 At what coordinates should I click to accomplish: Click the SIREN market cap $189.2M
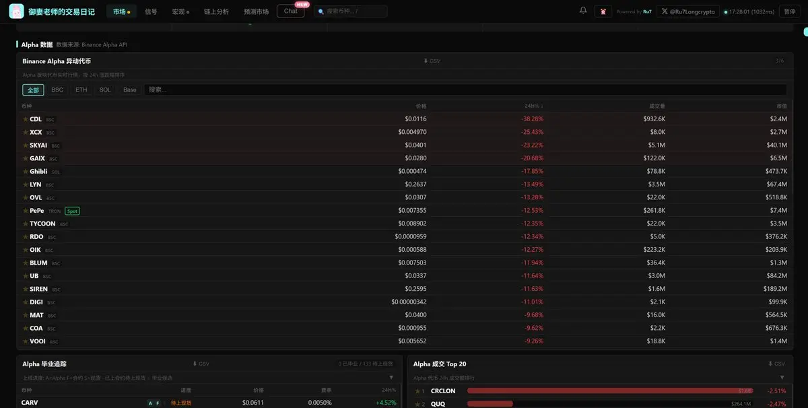(776, 289)
